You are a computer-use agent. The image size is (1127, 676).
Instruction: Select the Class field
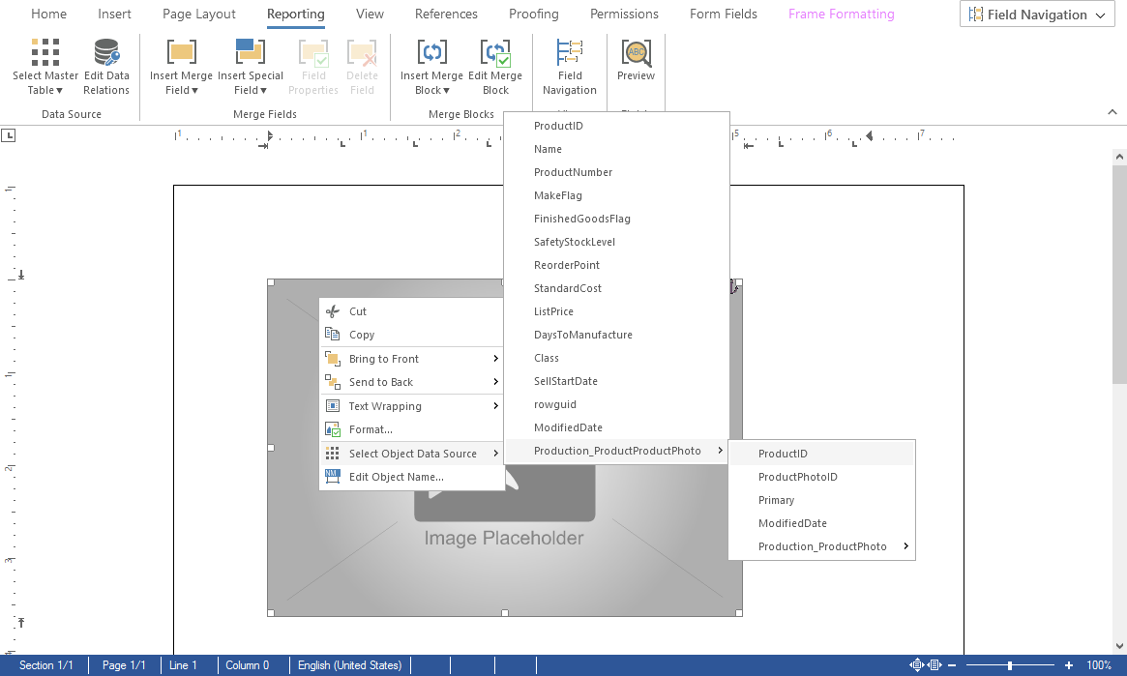click(616, 358)
